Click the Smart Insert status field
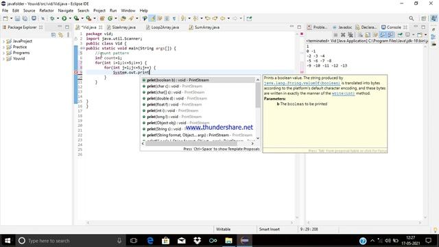The image size is (439, 247). [x=270, y=229]
